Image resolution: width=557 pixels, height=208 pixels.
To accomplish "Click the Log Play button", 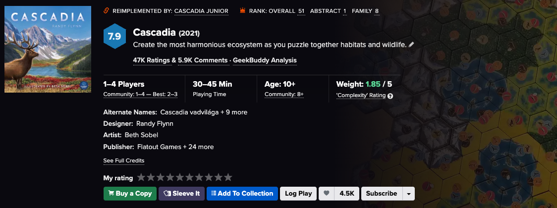I will coord(298,194).
